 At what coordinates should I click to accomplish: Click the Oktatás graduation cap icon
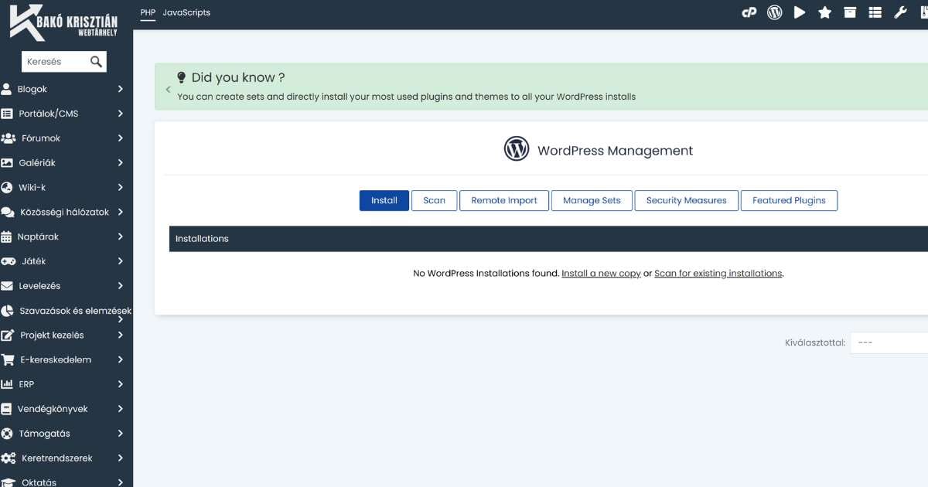[8, 482]
